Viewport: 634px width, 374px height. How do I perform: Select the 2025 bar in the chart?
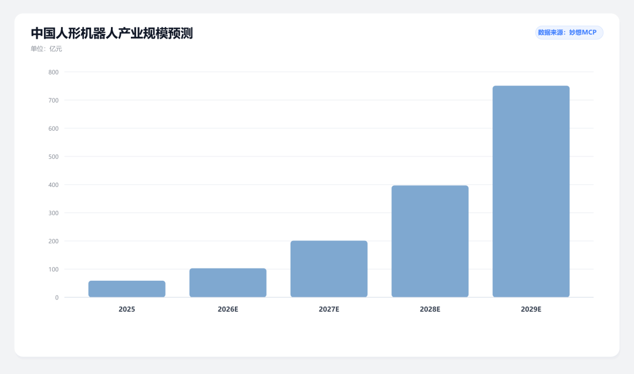(x=127, y=289)
